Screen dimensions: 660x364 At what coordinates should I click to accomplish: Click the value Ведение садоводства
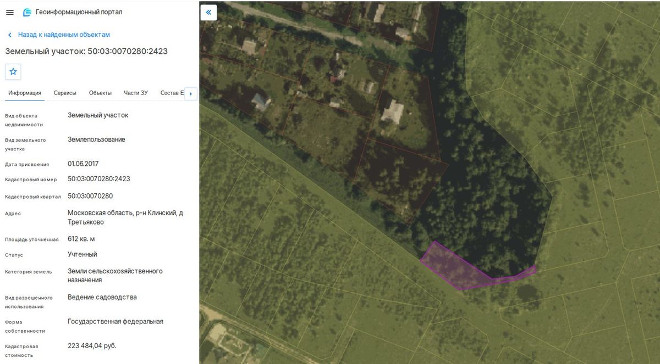coord(102,297)
